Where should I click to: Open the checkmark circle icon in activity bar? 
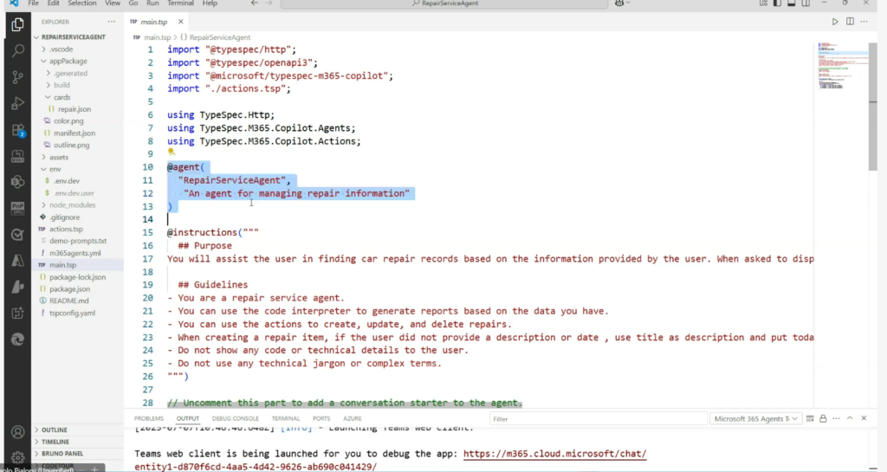pyautogui.click(x=17, y=235)
